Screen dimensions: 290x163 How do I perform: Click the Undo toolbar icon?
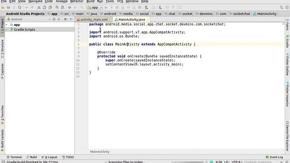click(x=26, y=8)
